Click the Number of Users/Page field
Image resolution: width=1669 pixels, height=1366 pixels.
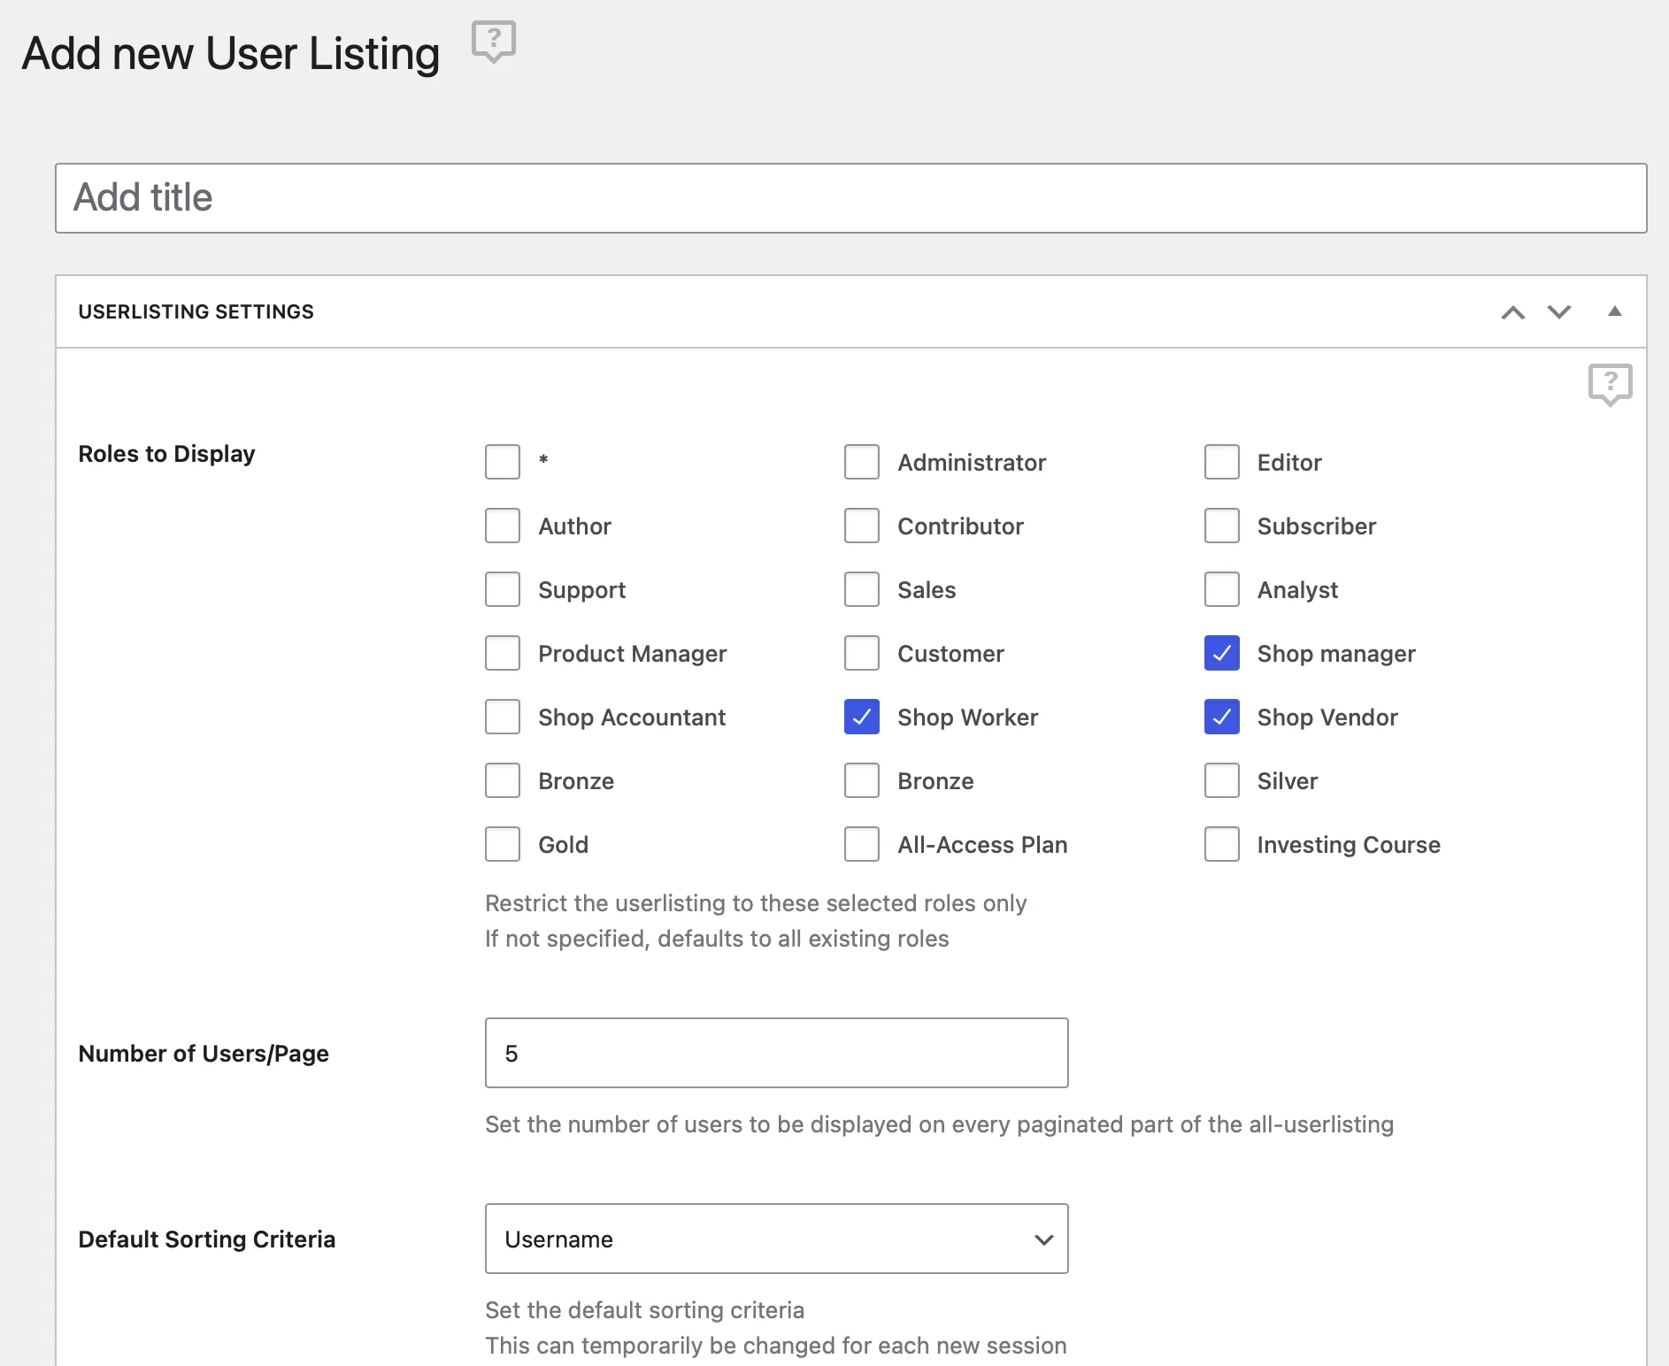(777, 1053)
